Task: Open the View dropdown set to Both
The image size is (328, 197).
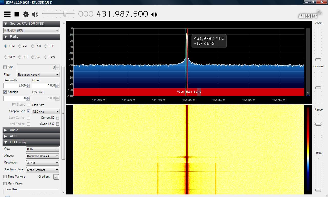Action: point(43,149)
